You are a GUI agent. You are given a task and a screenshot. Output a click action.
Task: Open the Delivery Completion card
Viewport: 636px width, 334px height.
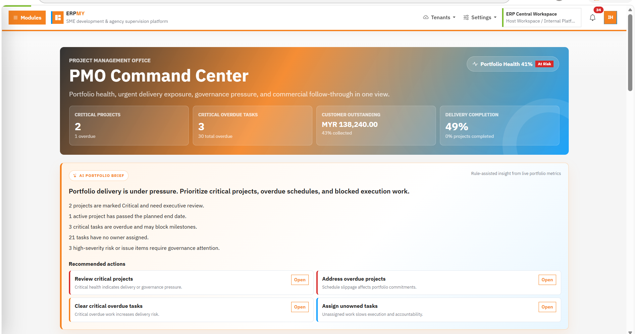click(x=500, y=126)
